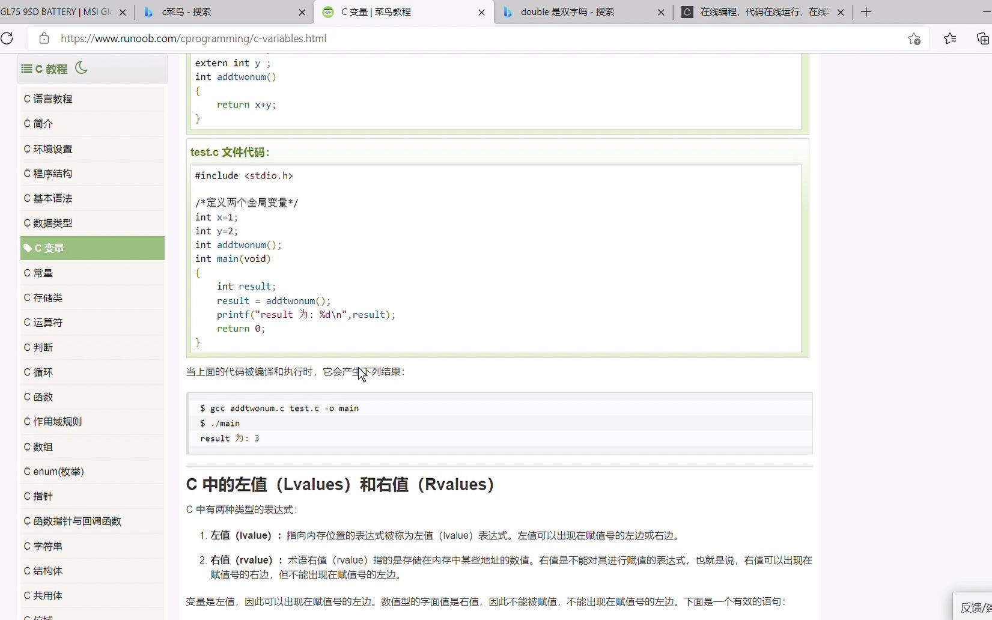Click the 'result 为: 3' output line

point(230,439)
